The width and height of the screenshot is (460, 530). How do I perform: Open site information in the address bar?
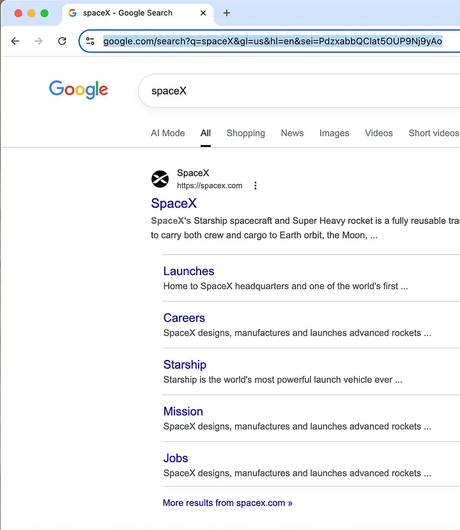[x=90, y=41]
